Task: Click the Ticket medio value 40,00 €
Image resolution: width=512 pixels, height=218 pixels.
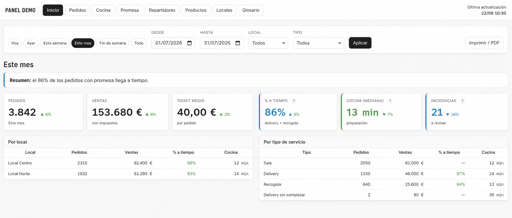Action: (197, 112)
